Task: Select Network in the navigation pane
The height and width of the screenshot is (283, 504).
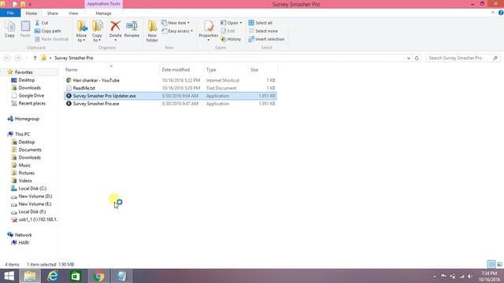Action: click(x=23, y=235)
